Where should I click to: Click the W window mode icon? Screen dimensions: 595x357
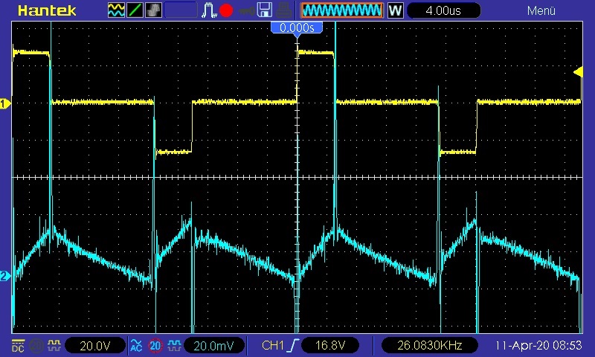(x=395, y=10)
